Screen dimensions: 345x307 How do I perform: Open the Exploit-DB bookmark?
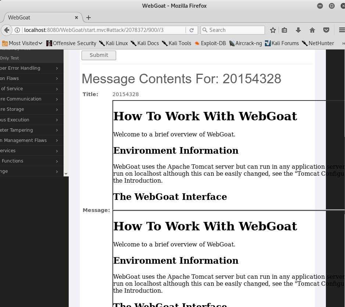pos(210,43)
